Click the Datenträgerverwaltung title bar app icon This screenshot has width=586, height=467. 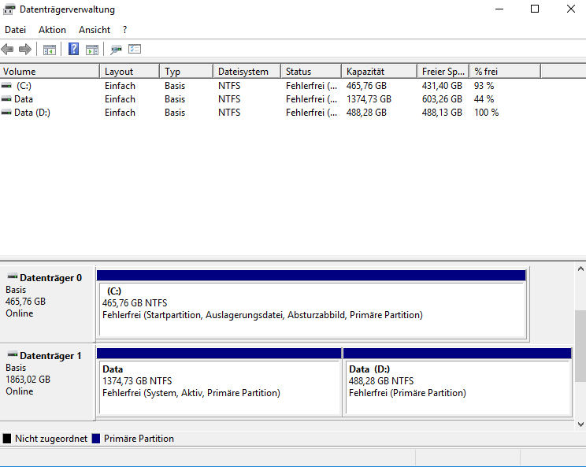(9, 9)
